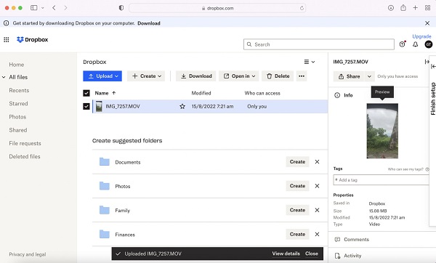Click the privacy shield icon
This screenshot has height=263, width=436.
click(121, 8)
